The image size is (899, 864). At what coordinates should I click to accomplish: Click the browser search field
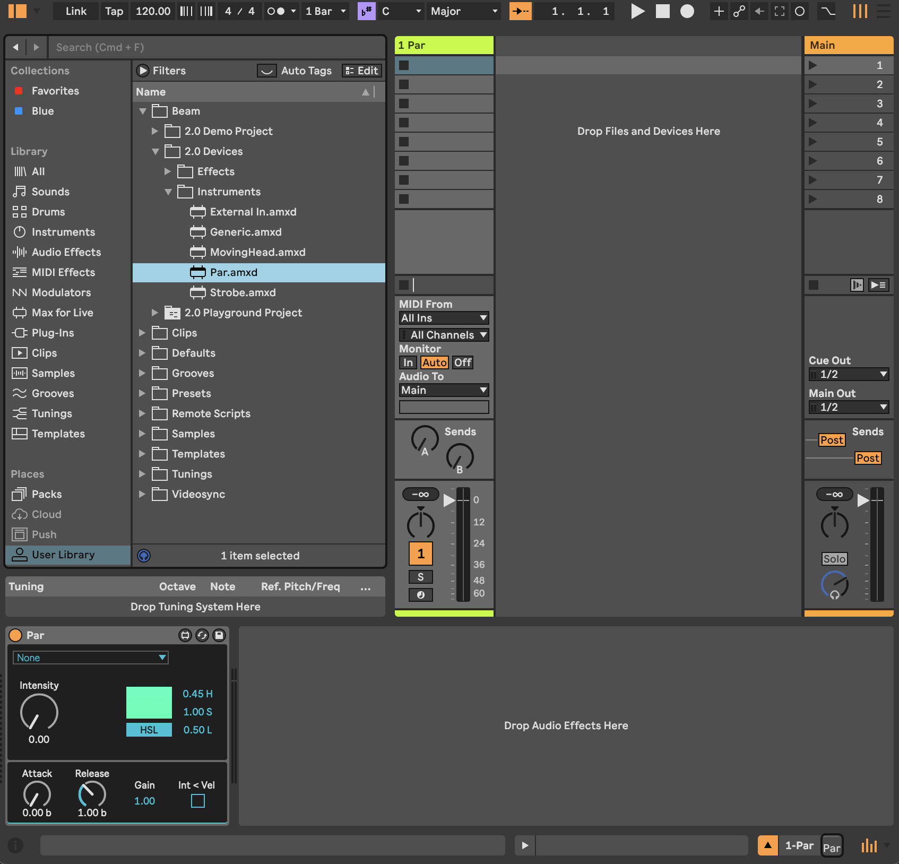click(x=216, y=47)
